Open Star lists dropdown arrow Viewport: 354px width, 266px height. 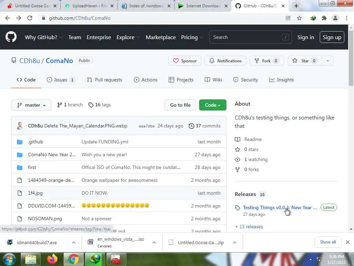click(328, 61)
